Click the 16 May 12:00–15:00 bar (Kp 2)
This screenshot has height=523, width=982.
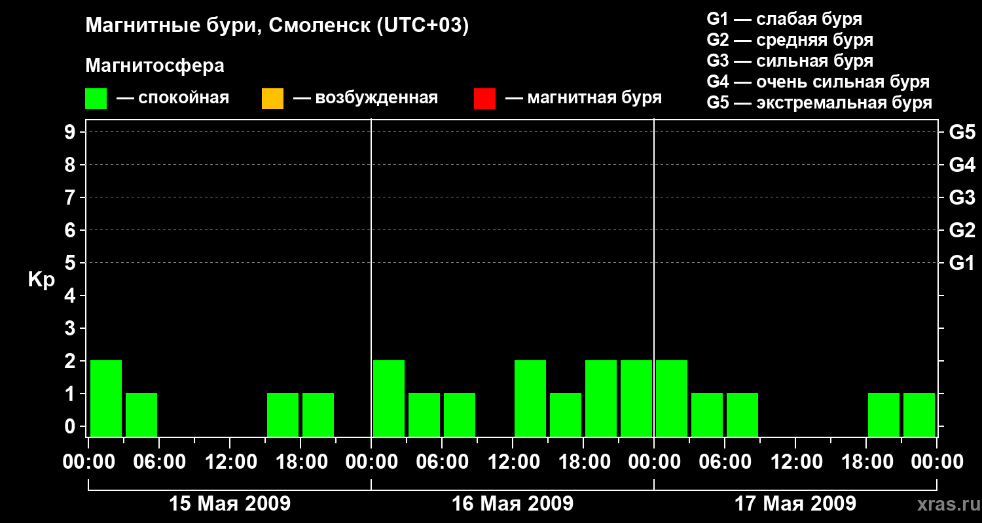pyautogui.click(x=530, y=398)
